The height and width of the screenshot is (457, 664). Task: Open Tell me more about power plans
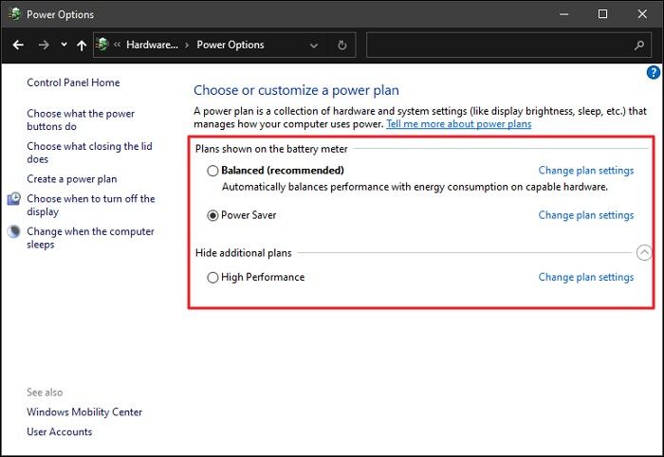pos(458,124)
